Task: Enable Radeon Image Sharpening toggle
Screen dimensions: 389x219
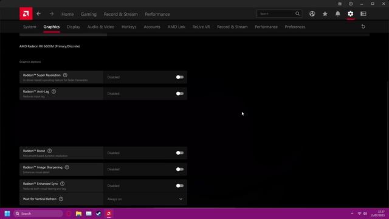Action: (180, 169)
